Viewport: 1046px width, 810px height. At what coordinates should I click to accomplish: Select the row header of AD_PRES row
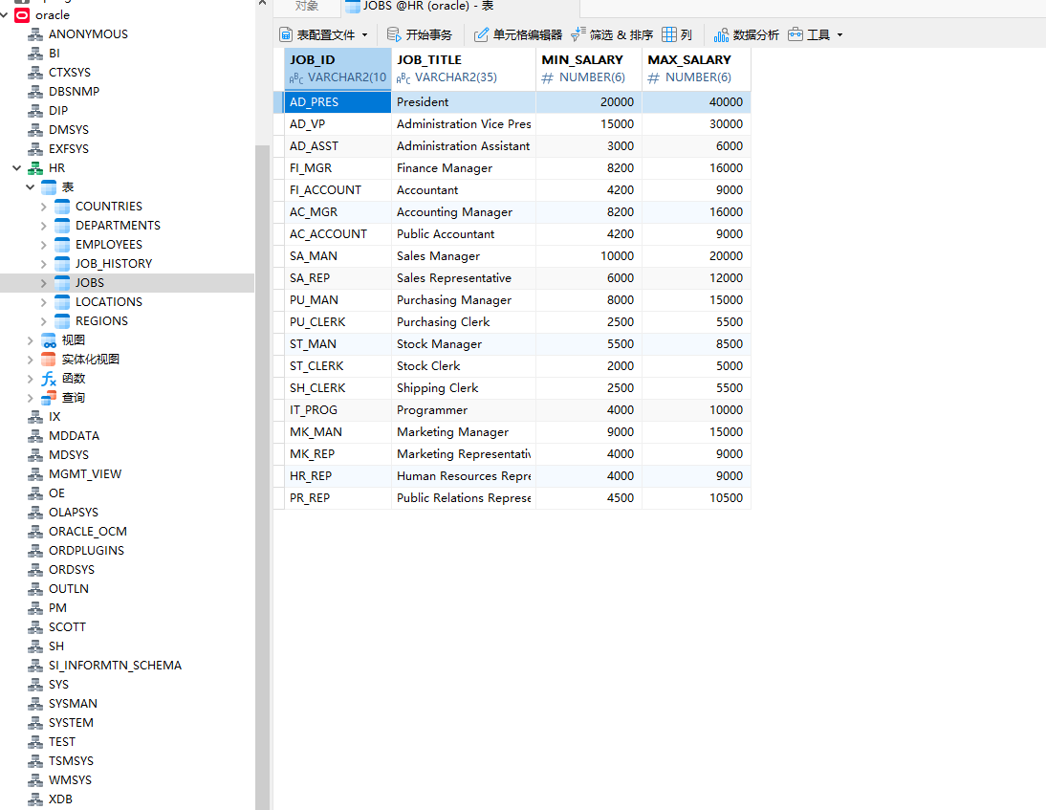coord(279,102)
